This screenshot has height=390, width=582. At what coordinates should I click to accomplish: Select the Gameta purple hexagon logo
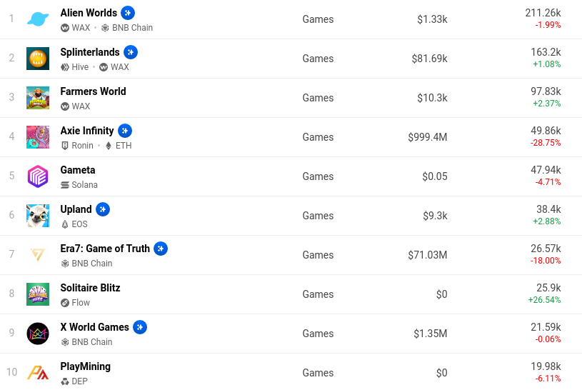(38, 176)
